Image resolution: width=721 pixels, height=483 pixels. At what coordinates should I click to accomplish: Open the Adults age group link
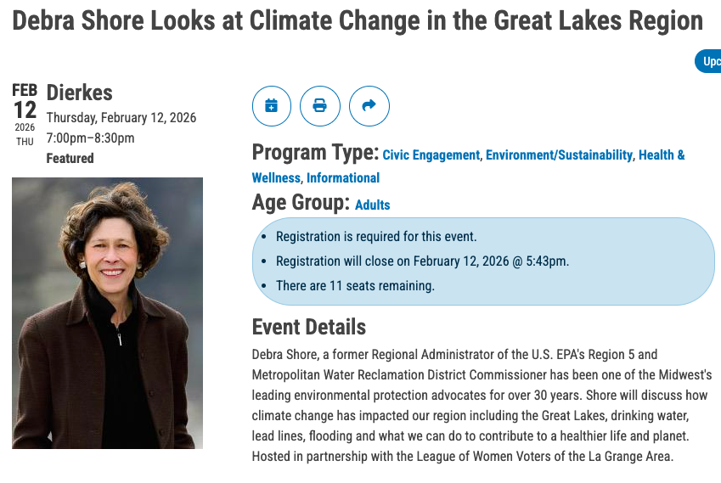point(373,205)
